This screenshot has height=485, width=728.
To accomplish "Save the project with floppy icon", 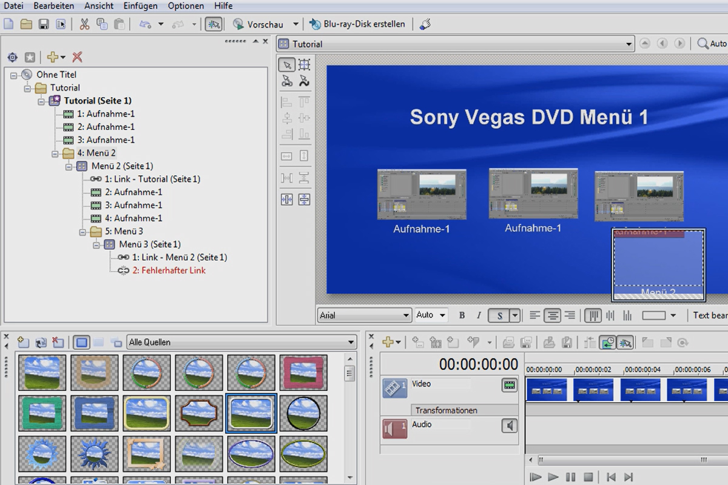I will pos(44,24).
